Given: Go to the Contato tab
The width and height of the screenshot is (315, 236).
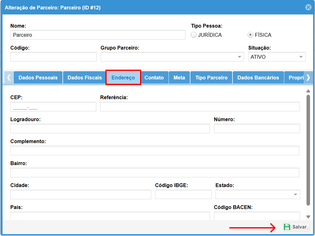Looking at the screenshot, I should point(154,78).
